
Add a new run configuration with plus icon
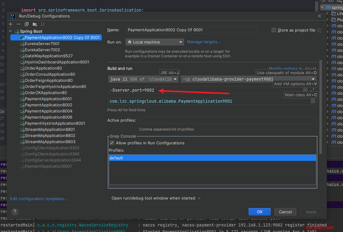[x=10, y=24]
